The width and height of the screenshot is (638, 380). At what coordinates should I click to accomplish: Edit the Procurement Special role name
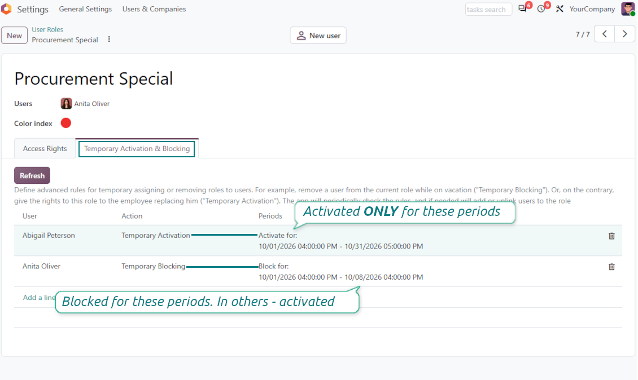[x=94, y=78]
